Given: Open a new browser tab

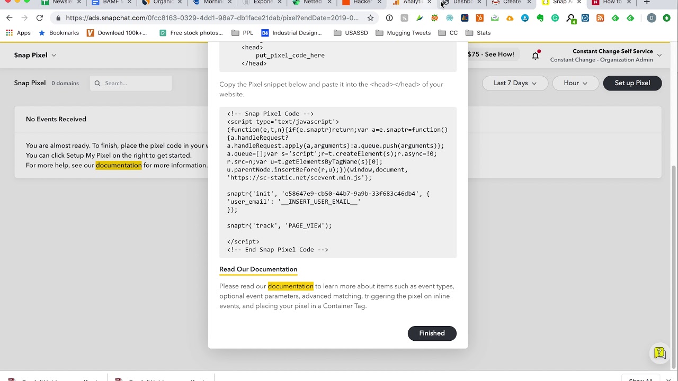Looking at the screenshot, I should pos(647,3).
